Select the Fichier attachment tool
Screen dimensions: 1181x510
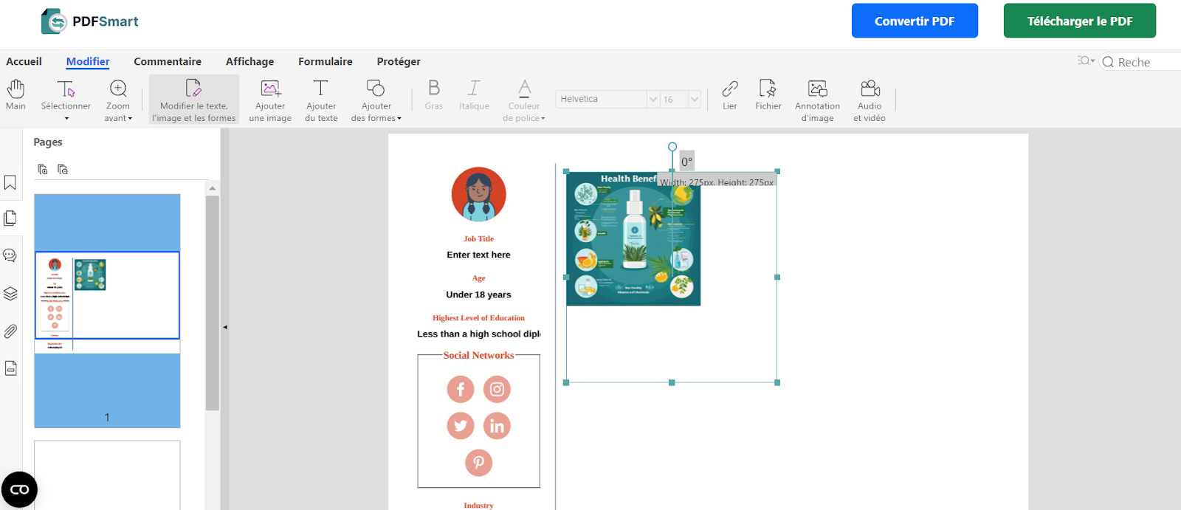tap(768, 96)
